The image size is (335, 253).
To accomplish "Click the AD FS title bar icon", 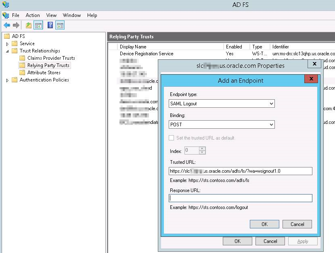I will [x=6, y=4].
